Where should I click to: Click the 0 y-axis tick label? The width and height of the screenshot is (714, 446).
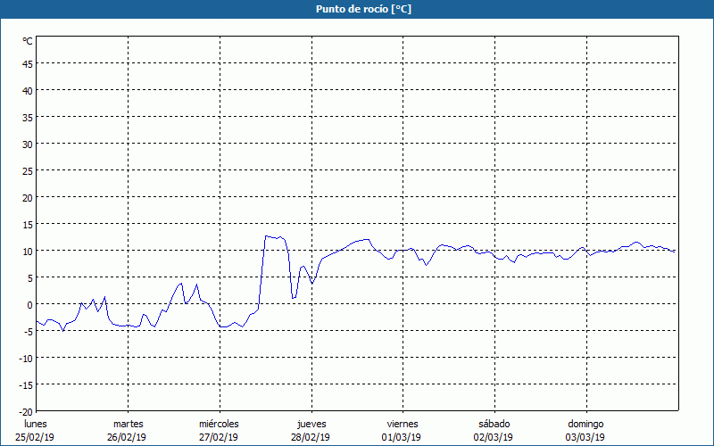click(x=29, y=304)
